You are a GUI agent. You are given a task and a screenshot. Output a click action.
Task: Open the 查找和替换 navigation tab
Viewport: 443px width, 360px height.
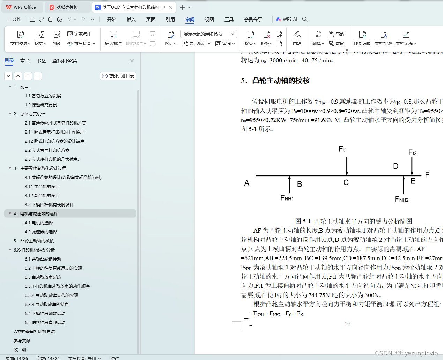coord(65,61)
